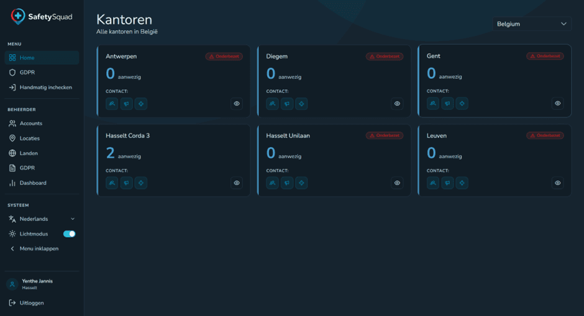Click first-aid cross icon on Hasselt Corda 3 card
The image size is (584, 316).
pyautogui.click(x=141, y=183)
